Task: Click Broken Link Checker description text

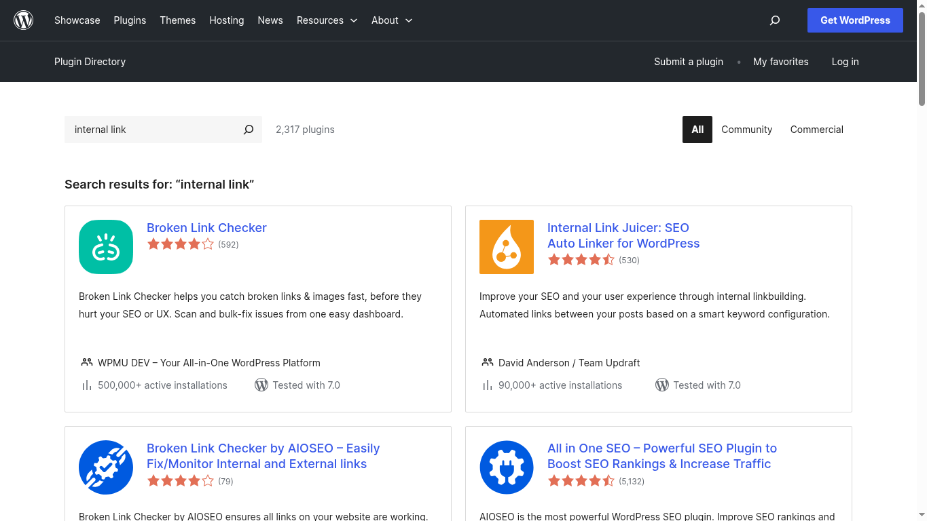Action: pos(251,305)
